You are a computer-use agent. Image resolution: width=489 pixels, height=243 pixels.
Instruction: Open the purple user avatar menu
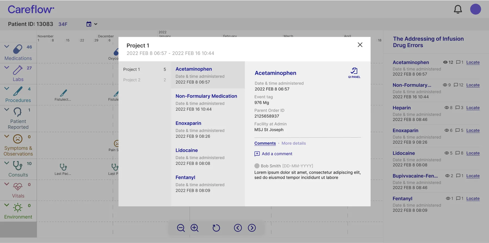[475, 9]
